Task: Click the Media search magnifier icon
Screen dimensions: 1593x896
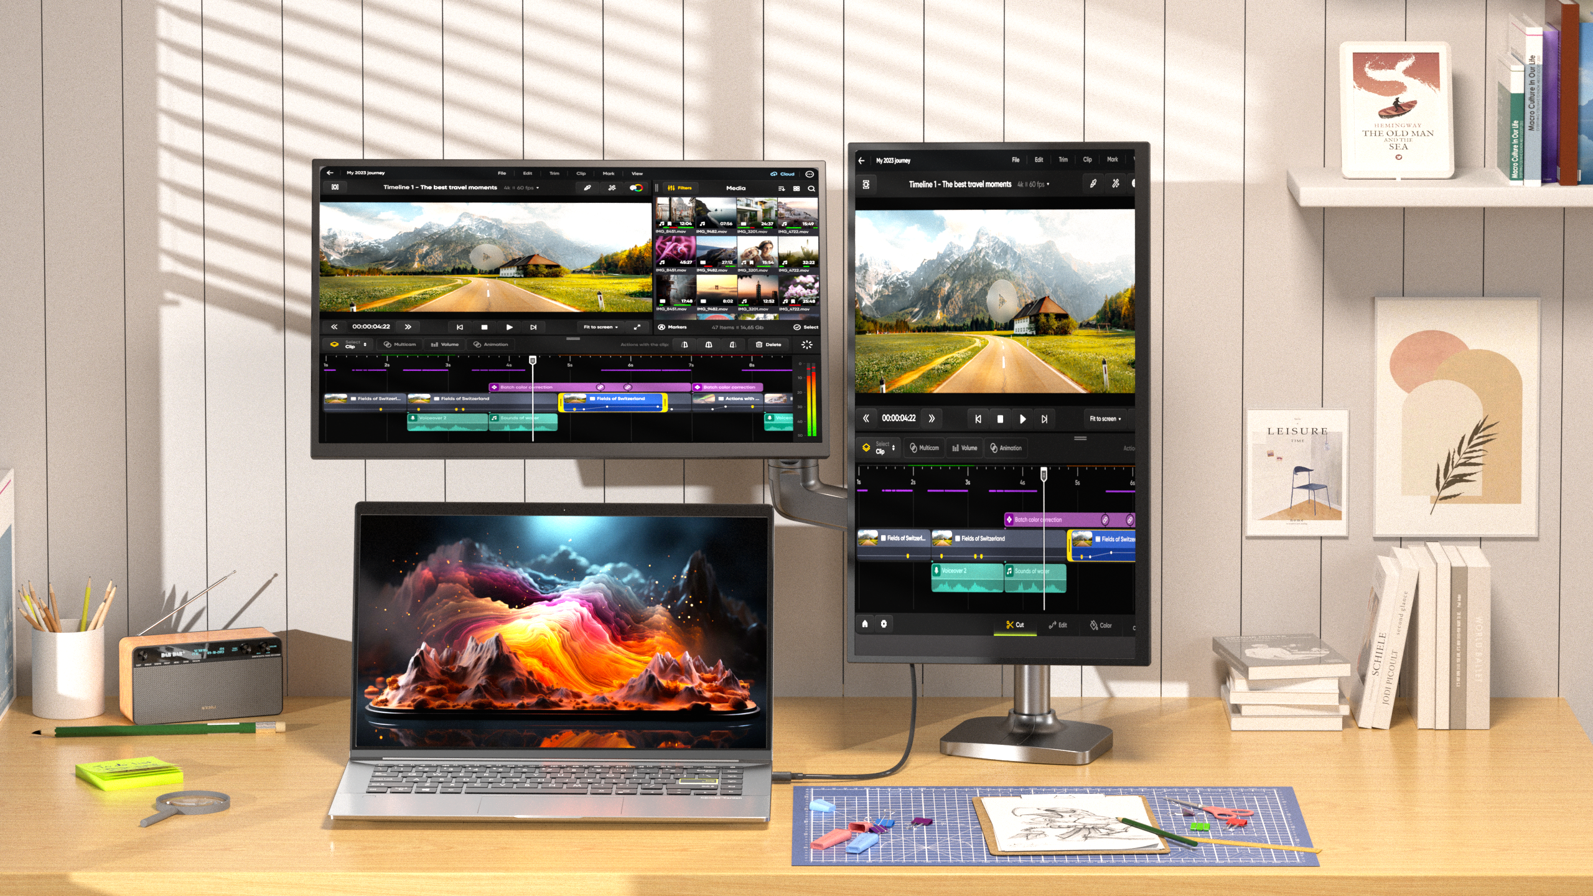Action: [x=811, y=189]
